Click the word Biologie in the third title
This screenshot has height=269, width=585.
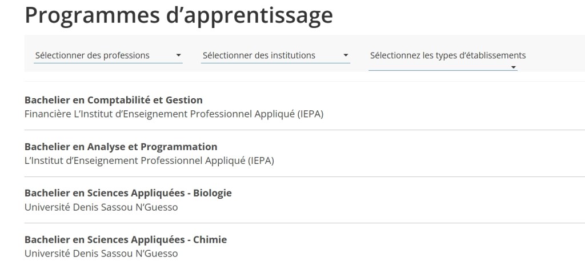point(212,193)
